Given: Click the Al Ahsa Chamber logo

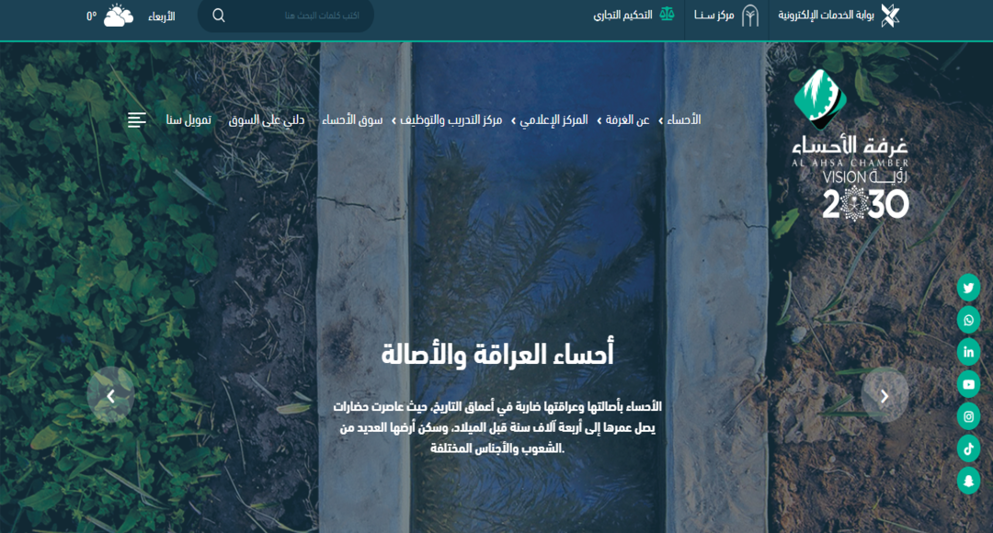Looking at the screenshot, I should click(x=850, y=118).
